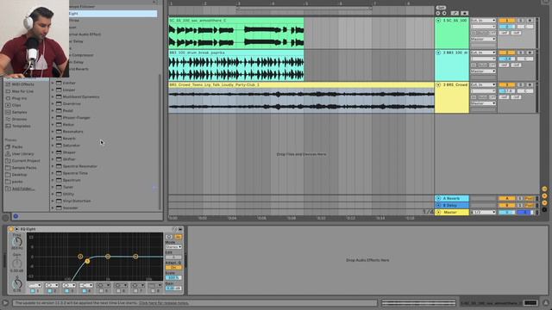Screen dimensions: 552x310
Task: Expand the Reverb device folder
Action: click(53, 139)
